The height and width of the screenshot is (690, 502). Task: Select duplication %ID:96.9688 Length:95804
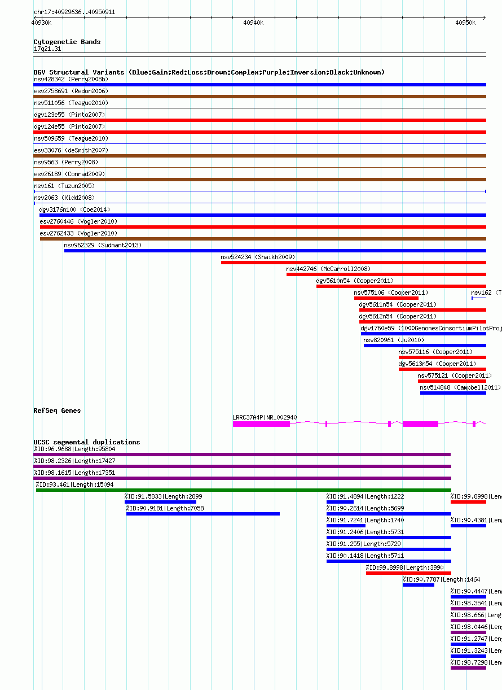(x=242, y=455)
